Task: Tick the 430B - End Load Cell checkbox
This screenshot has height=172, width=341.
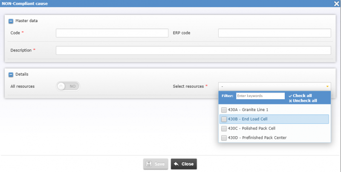Action: pyautogui.click(x=224, y=119)
